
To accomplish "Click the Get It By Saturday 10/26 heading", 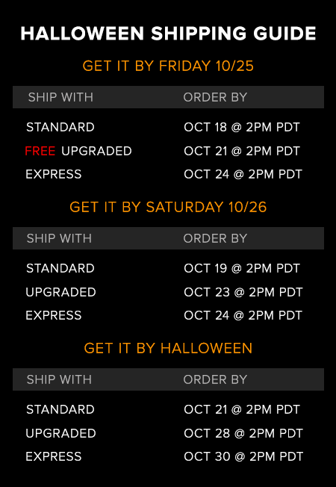I will tap(168, 207).
